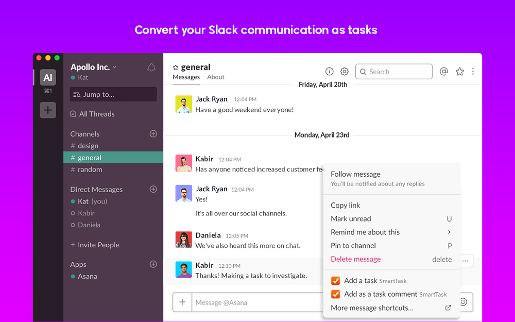The image size is (515, 322).
Task: Focus the Search field
Action: click(x=394, y=72)
